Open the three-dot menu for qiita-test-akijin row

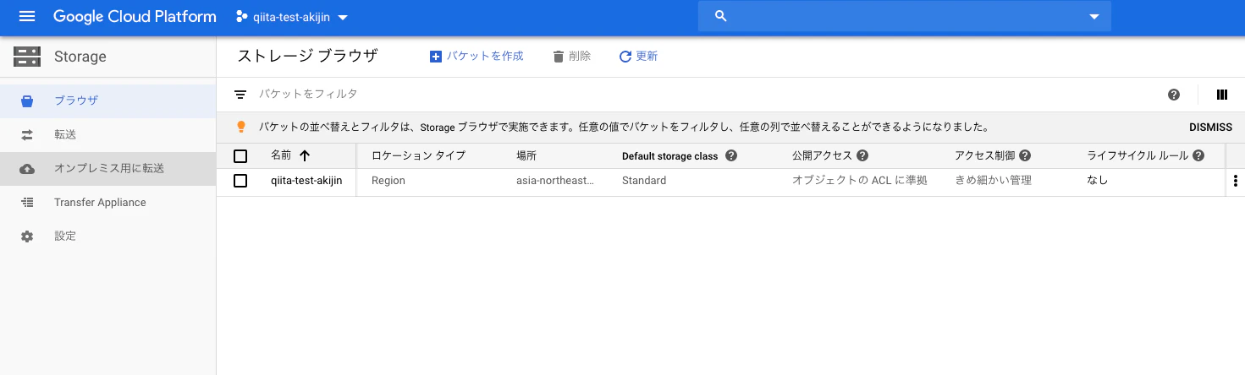point(1236,181)
